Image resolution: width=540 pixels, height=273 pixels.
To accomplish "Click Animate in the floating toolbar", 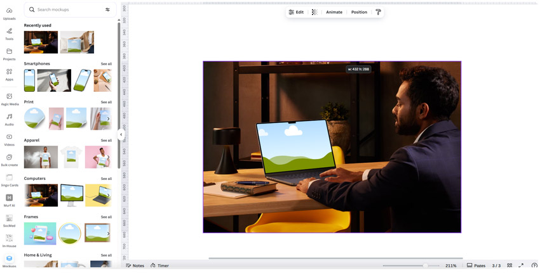I will (x=334, y=12).
